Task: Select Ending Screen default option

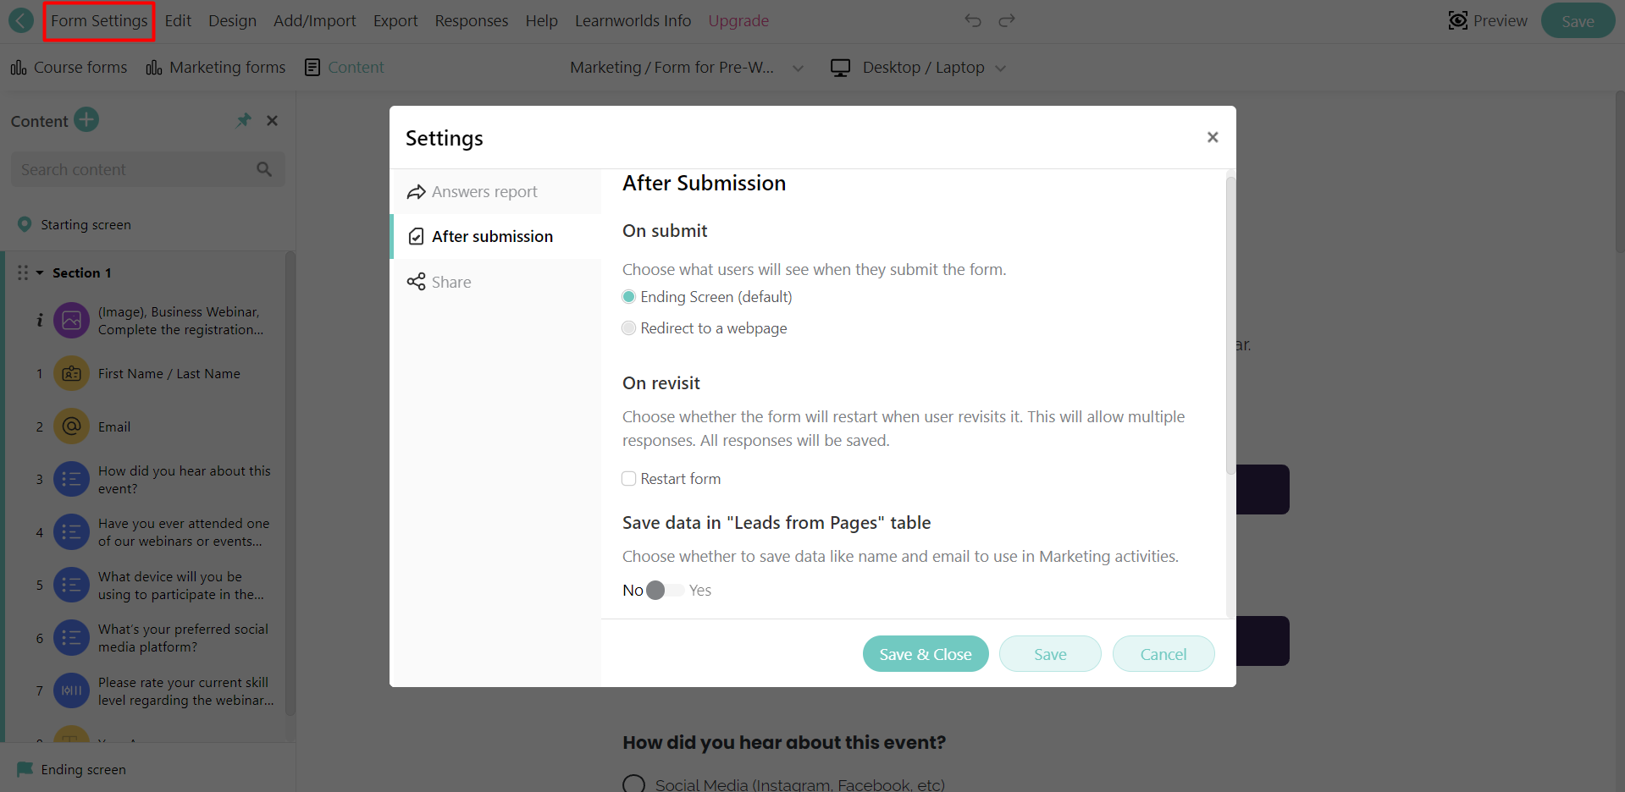Action: [x=628, y=296]
